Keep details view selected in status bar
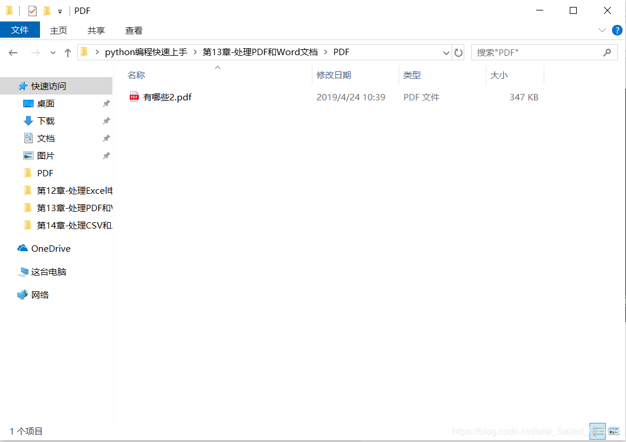 click(x=597, y=431)
